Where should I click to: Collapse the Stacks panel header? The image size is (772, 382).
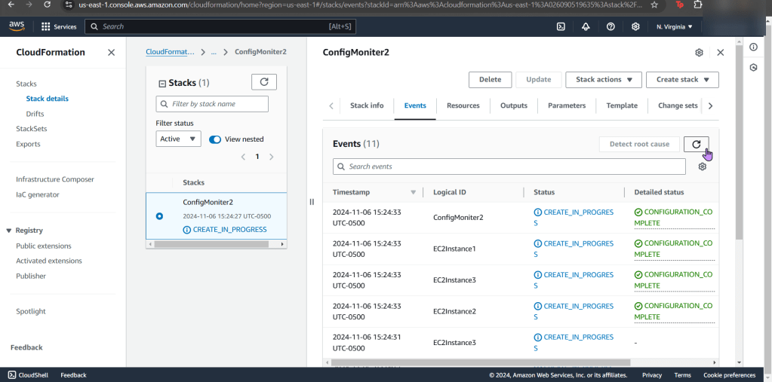(161, 84)
